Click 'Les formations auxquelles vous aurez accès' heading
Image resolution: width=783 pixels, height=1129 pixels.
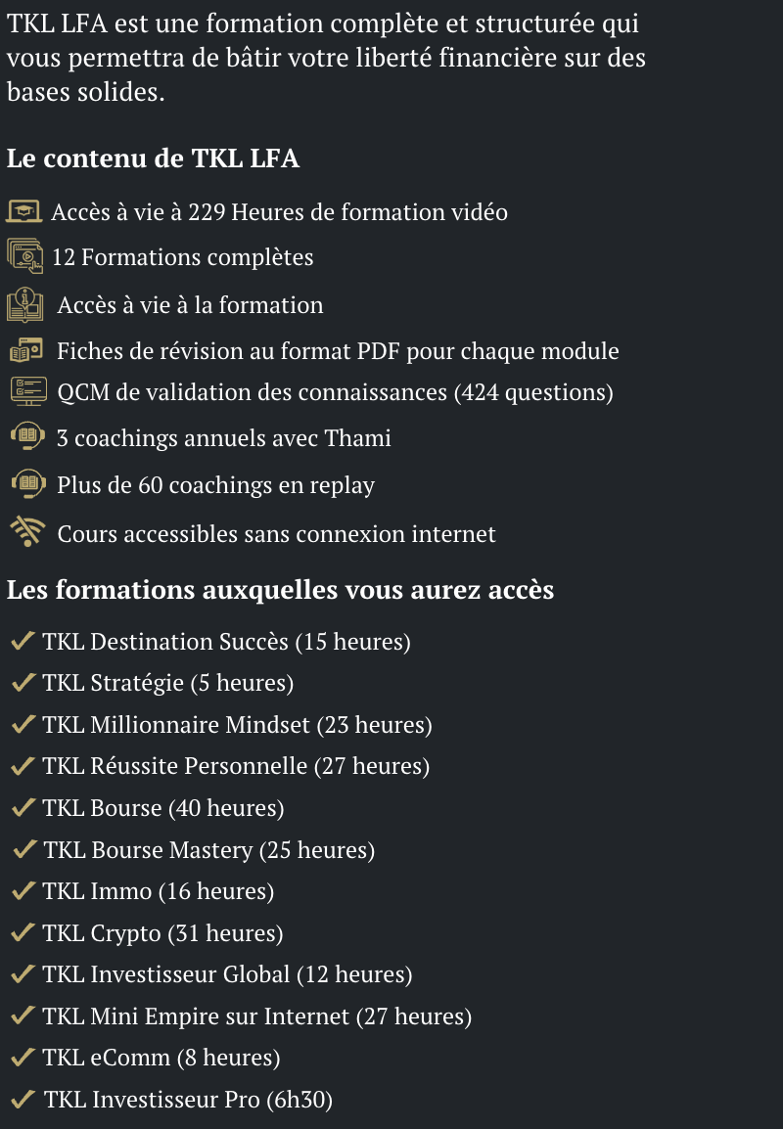click(280, 590)
